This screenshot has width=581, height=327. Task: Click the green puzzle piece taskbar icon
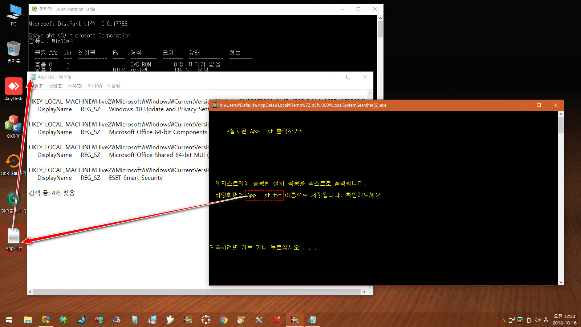coord(63,320)
